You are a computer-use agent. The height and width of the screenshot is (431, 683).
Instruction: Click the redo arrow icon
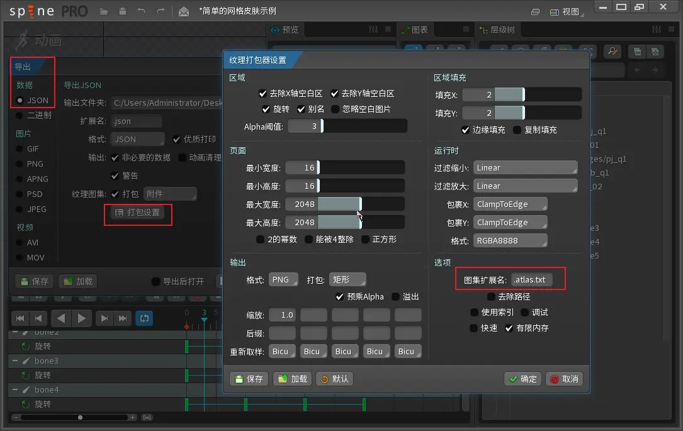(x=161, y=11)
